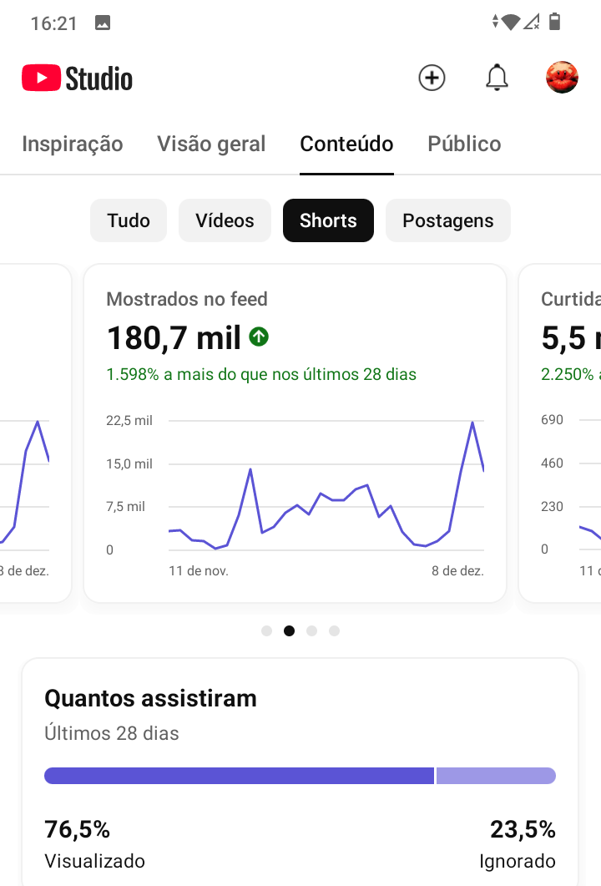This screenshot has width=601, height=886.
Task: Open the account profile avatar
Action: click(562, 78)
